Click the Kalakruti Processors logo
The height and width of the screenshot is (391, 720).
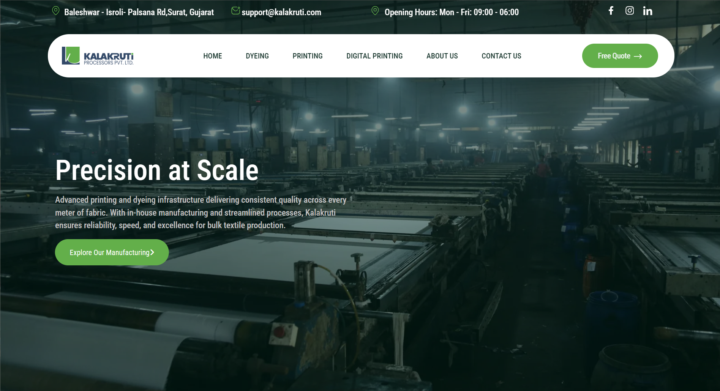click(98, 56)
